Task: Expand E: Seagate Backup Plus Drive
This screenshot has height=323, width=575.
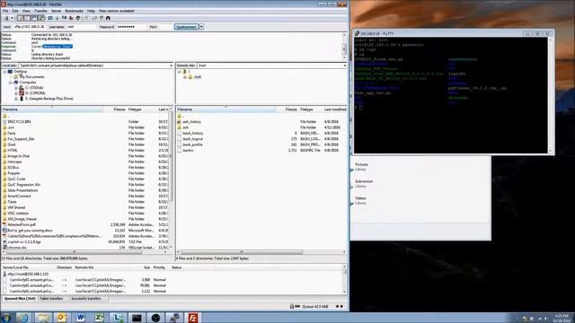Action: [16, 99]
